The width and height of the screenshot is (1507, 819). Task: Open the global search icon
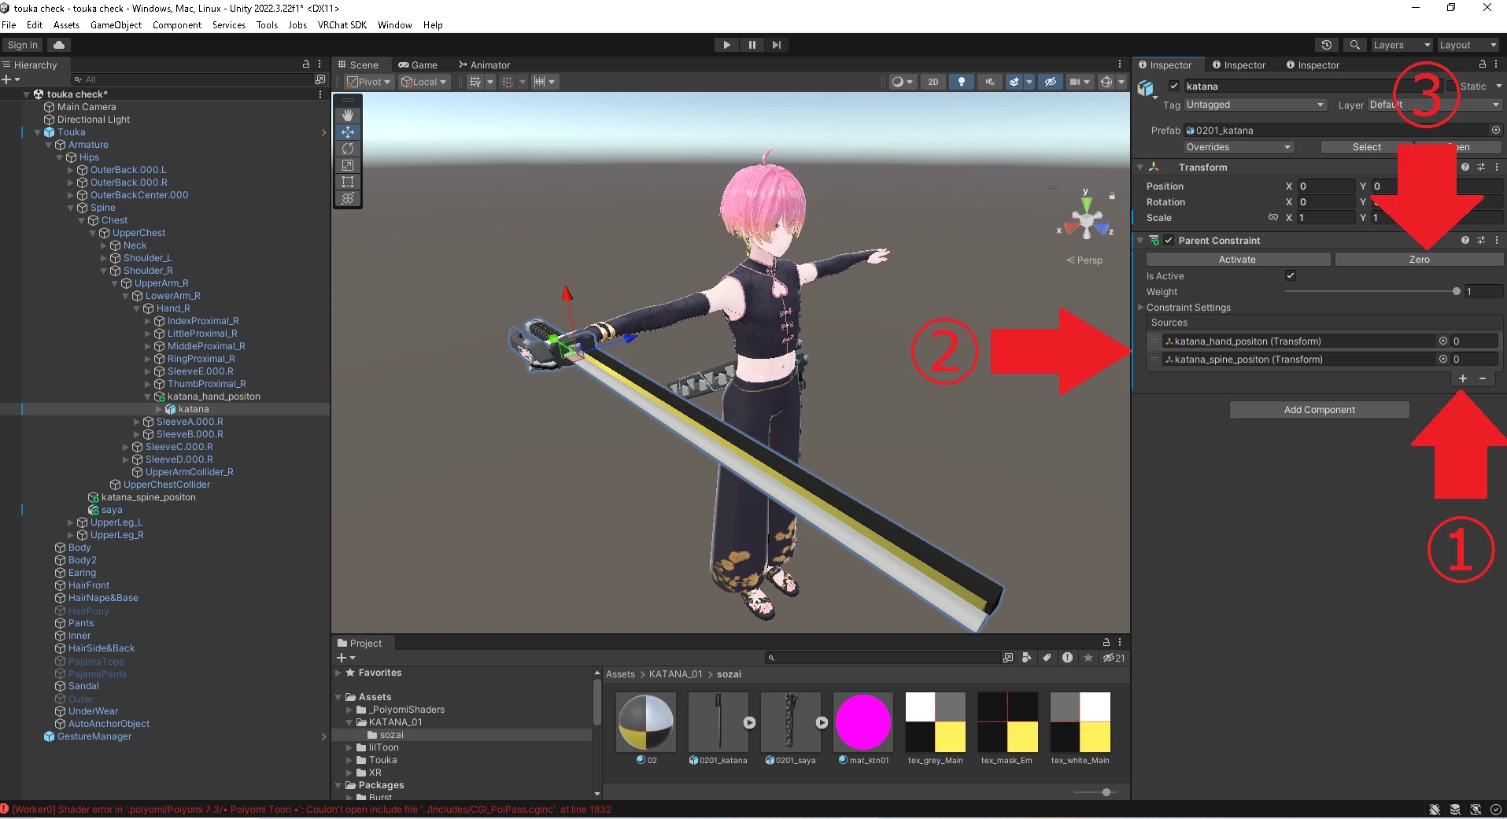pos(1354,45)
